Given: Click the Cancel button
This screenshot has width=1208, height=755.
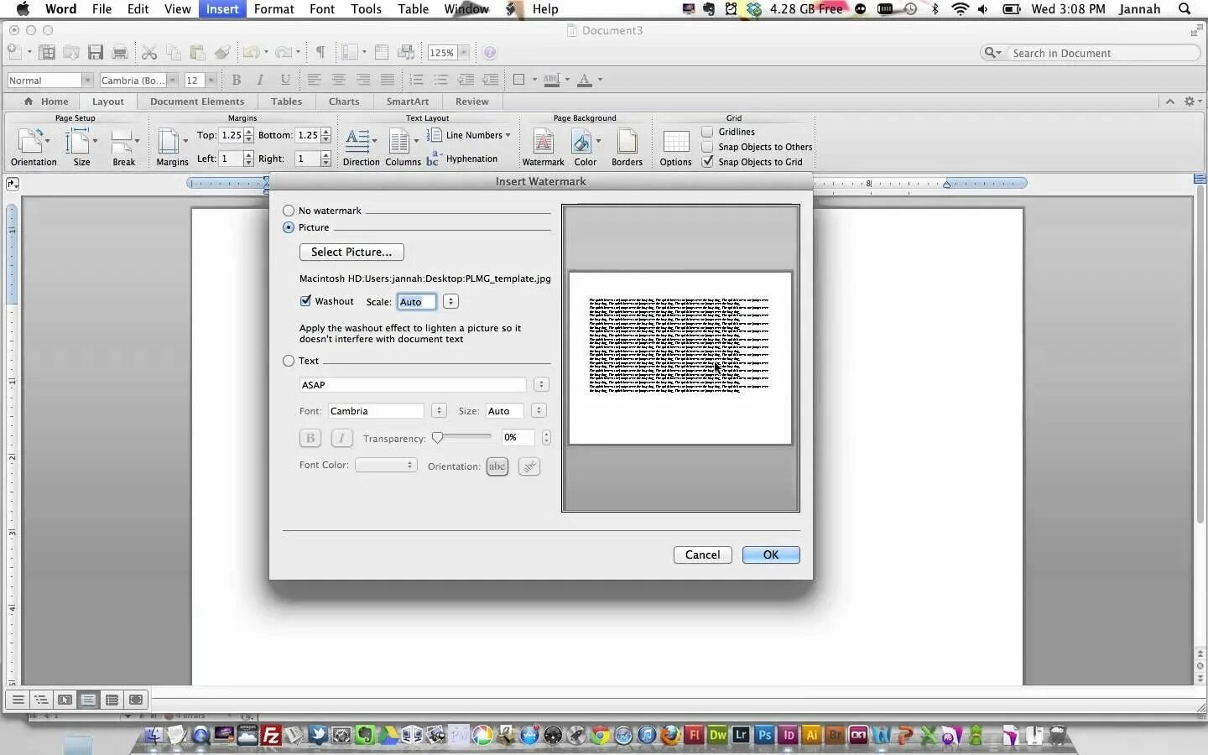Looking at the screenshot, I should 703,555.
